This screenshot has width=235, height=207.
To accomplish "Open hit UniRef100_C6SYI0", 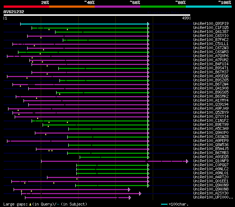I will click(211, 36).
